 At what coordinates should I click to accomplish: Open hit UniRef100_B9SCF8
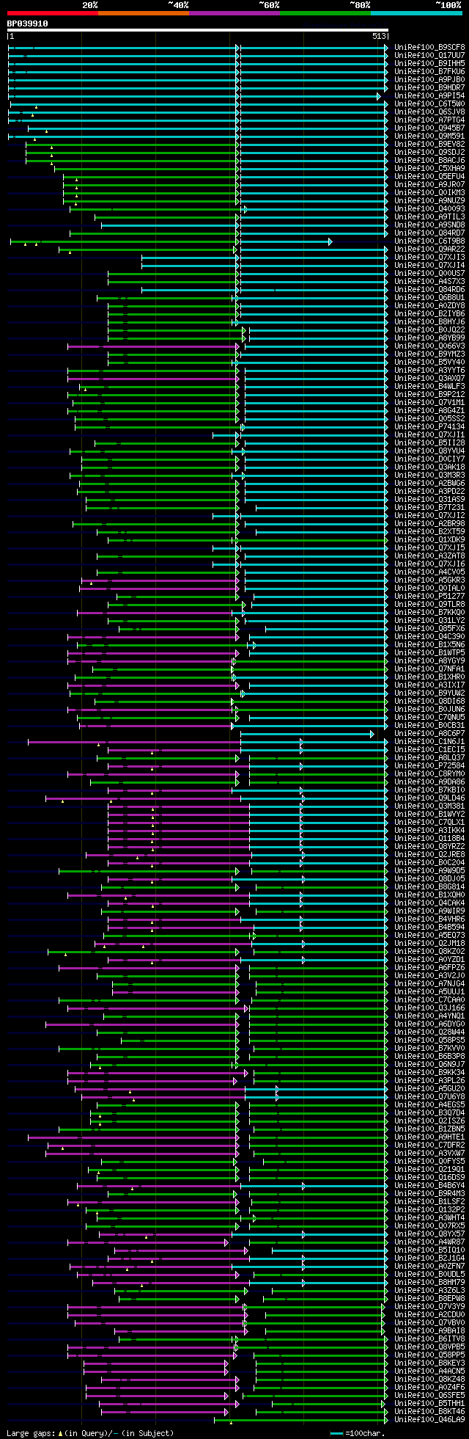tap(429, 47)
